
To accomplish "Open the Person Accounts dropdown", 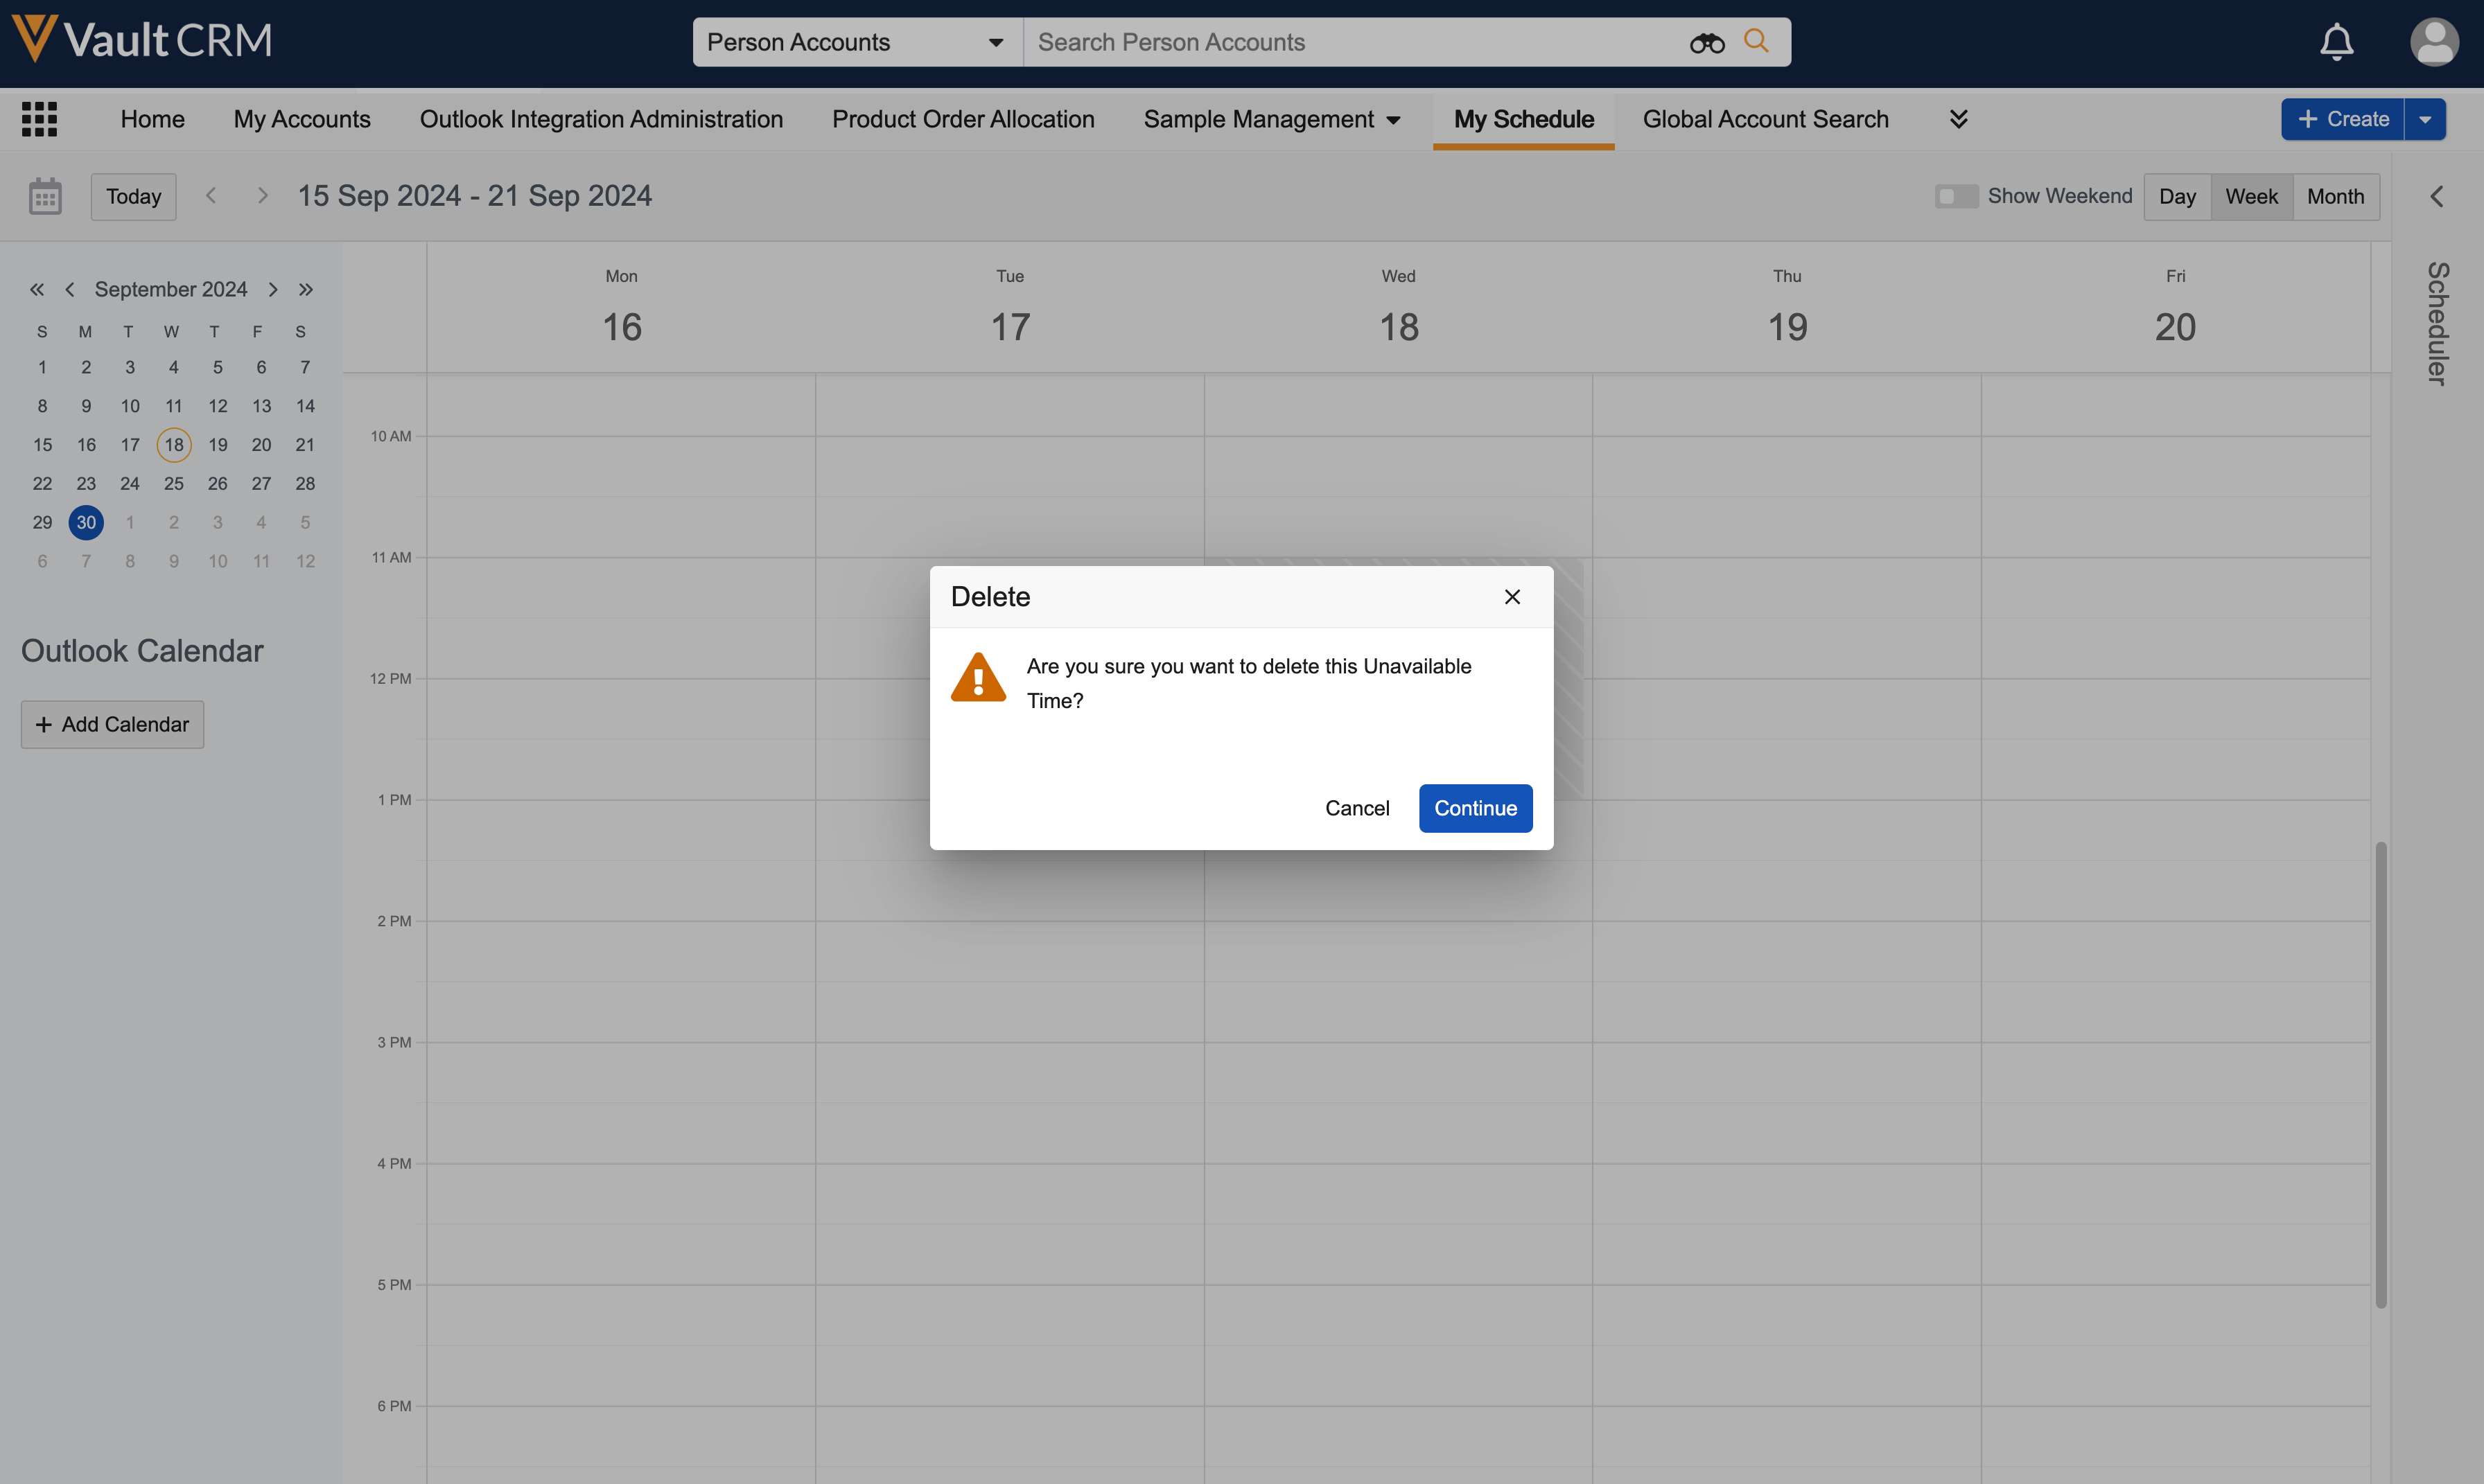I will click(857, 42).
